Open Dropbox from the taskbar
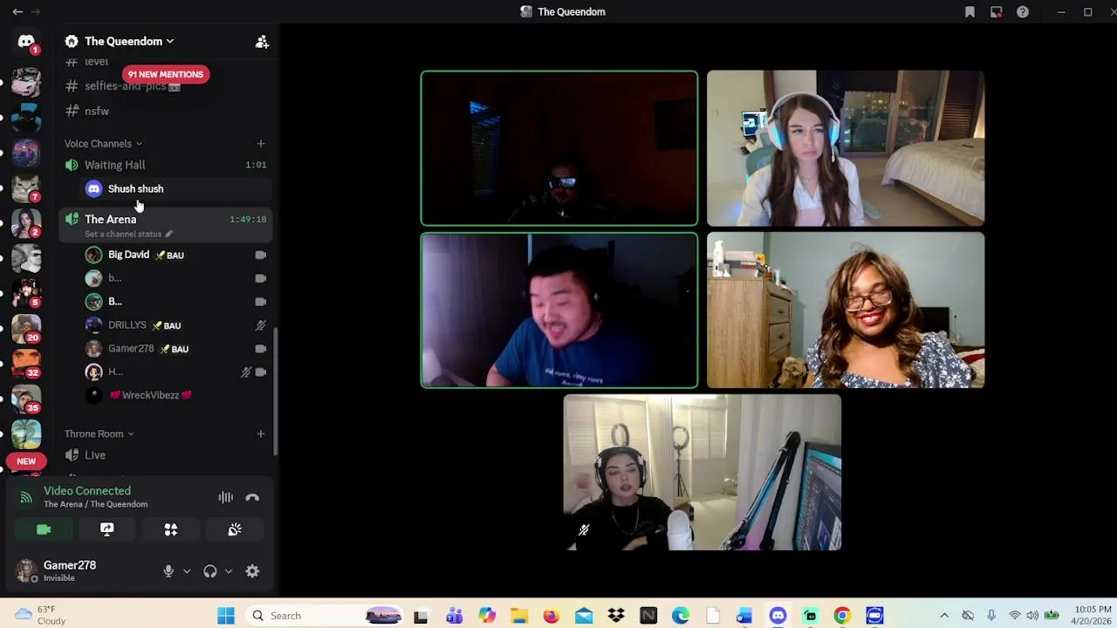 click(616, 616)
